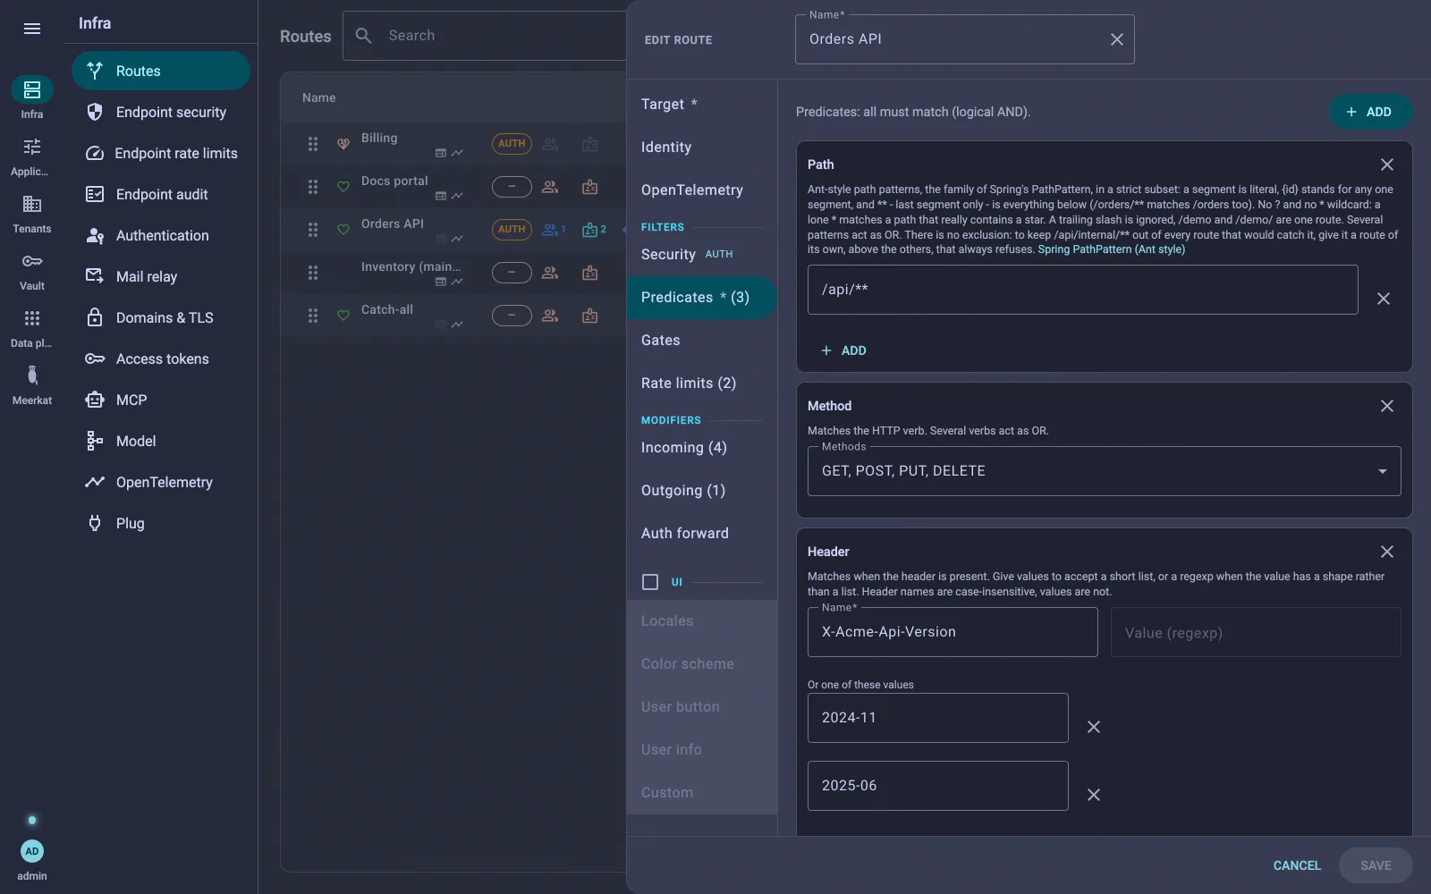Open Tenants in the left rail
This screenshot has width=1431, height=894.
click(32, 214)
